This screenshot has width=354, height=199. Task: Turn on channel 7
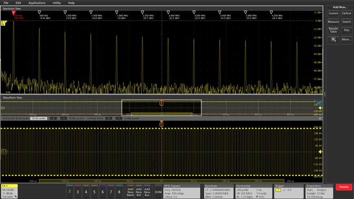(x=111, y=192)
